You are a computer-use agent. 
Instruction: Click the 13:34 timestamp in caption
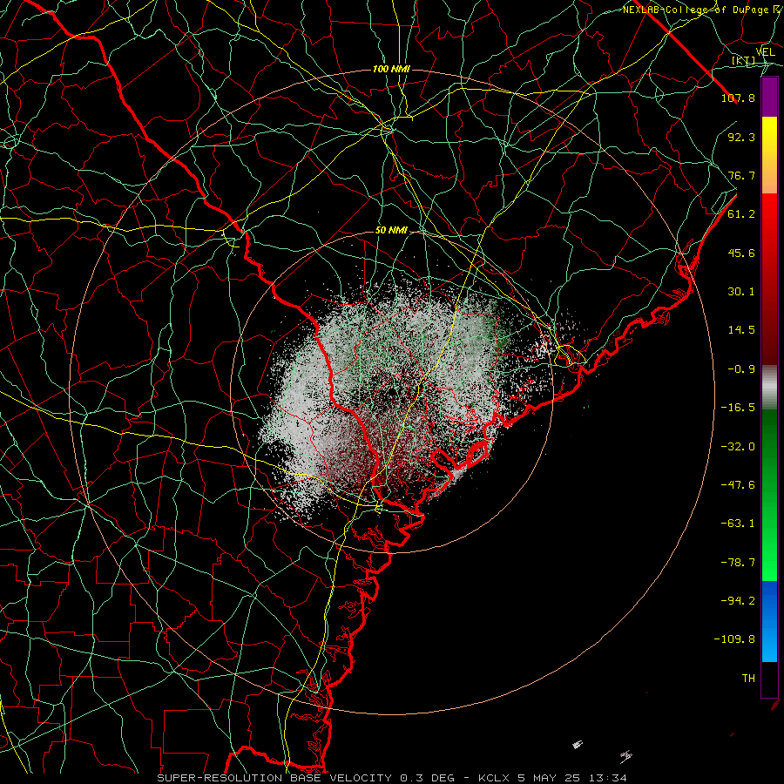pos(608,778)
